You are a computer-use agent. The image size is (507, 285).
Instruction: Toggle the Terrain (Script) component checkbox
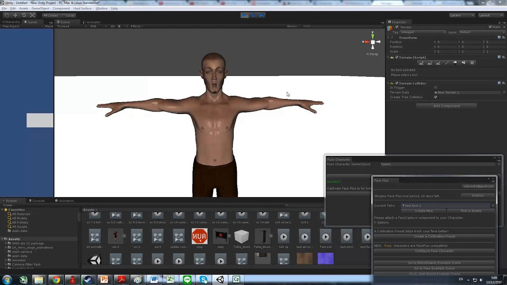(396, 57)
